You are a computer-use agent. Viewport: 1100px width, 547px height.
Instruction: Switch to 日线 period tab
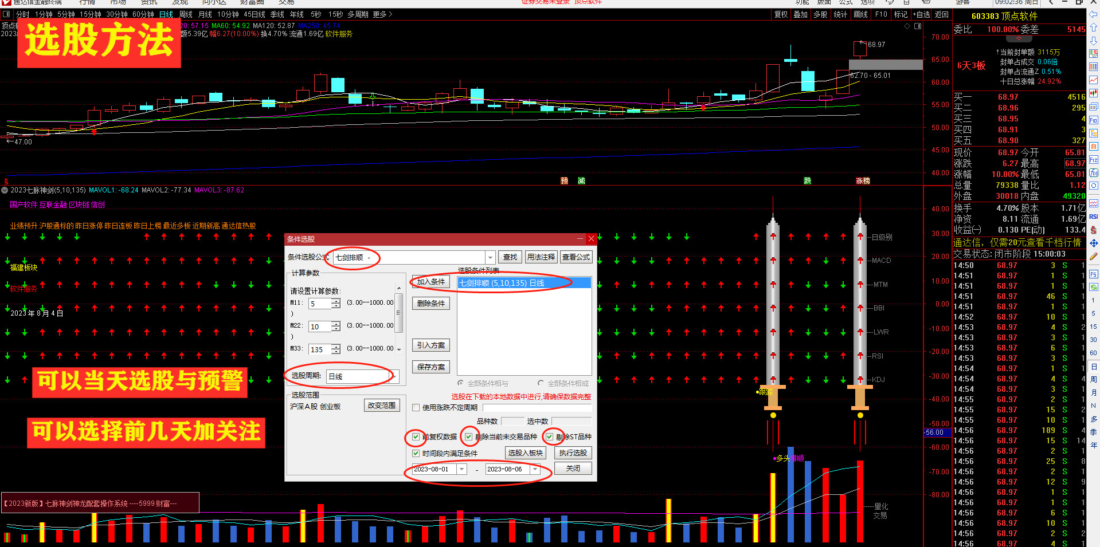pyautogui.click(x=166, y=14)
